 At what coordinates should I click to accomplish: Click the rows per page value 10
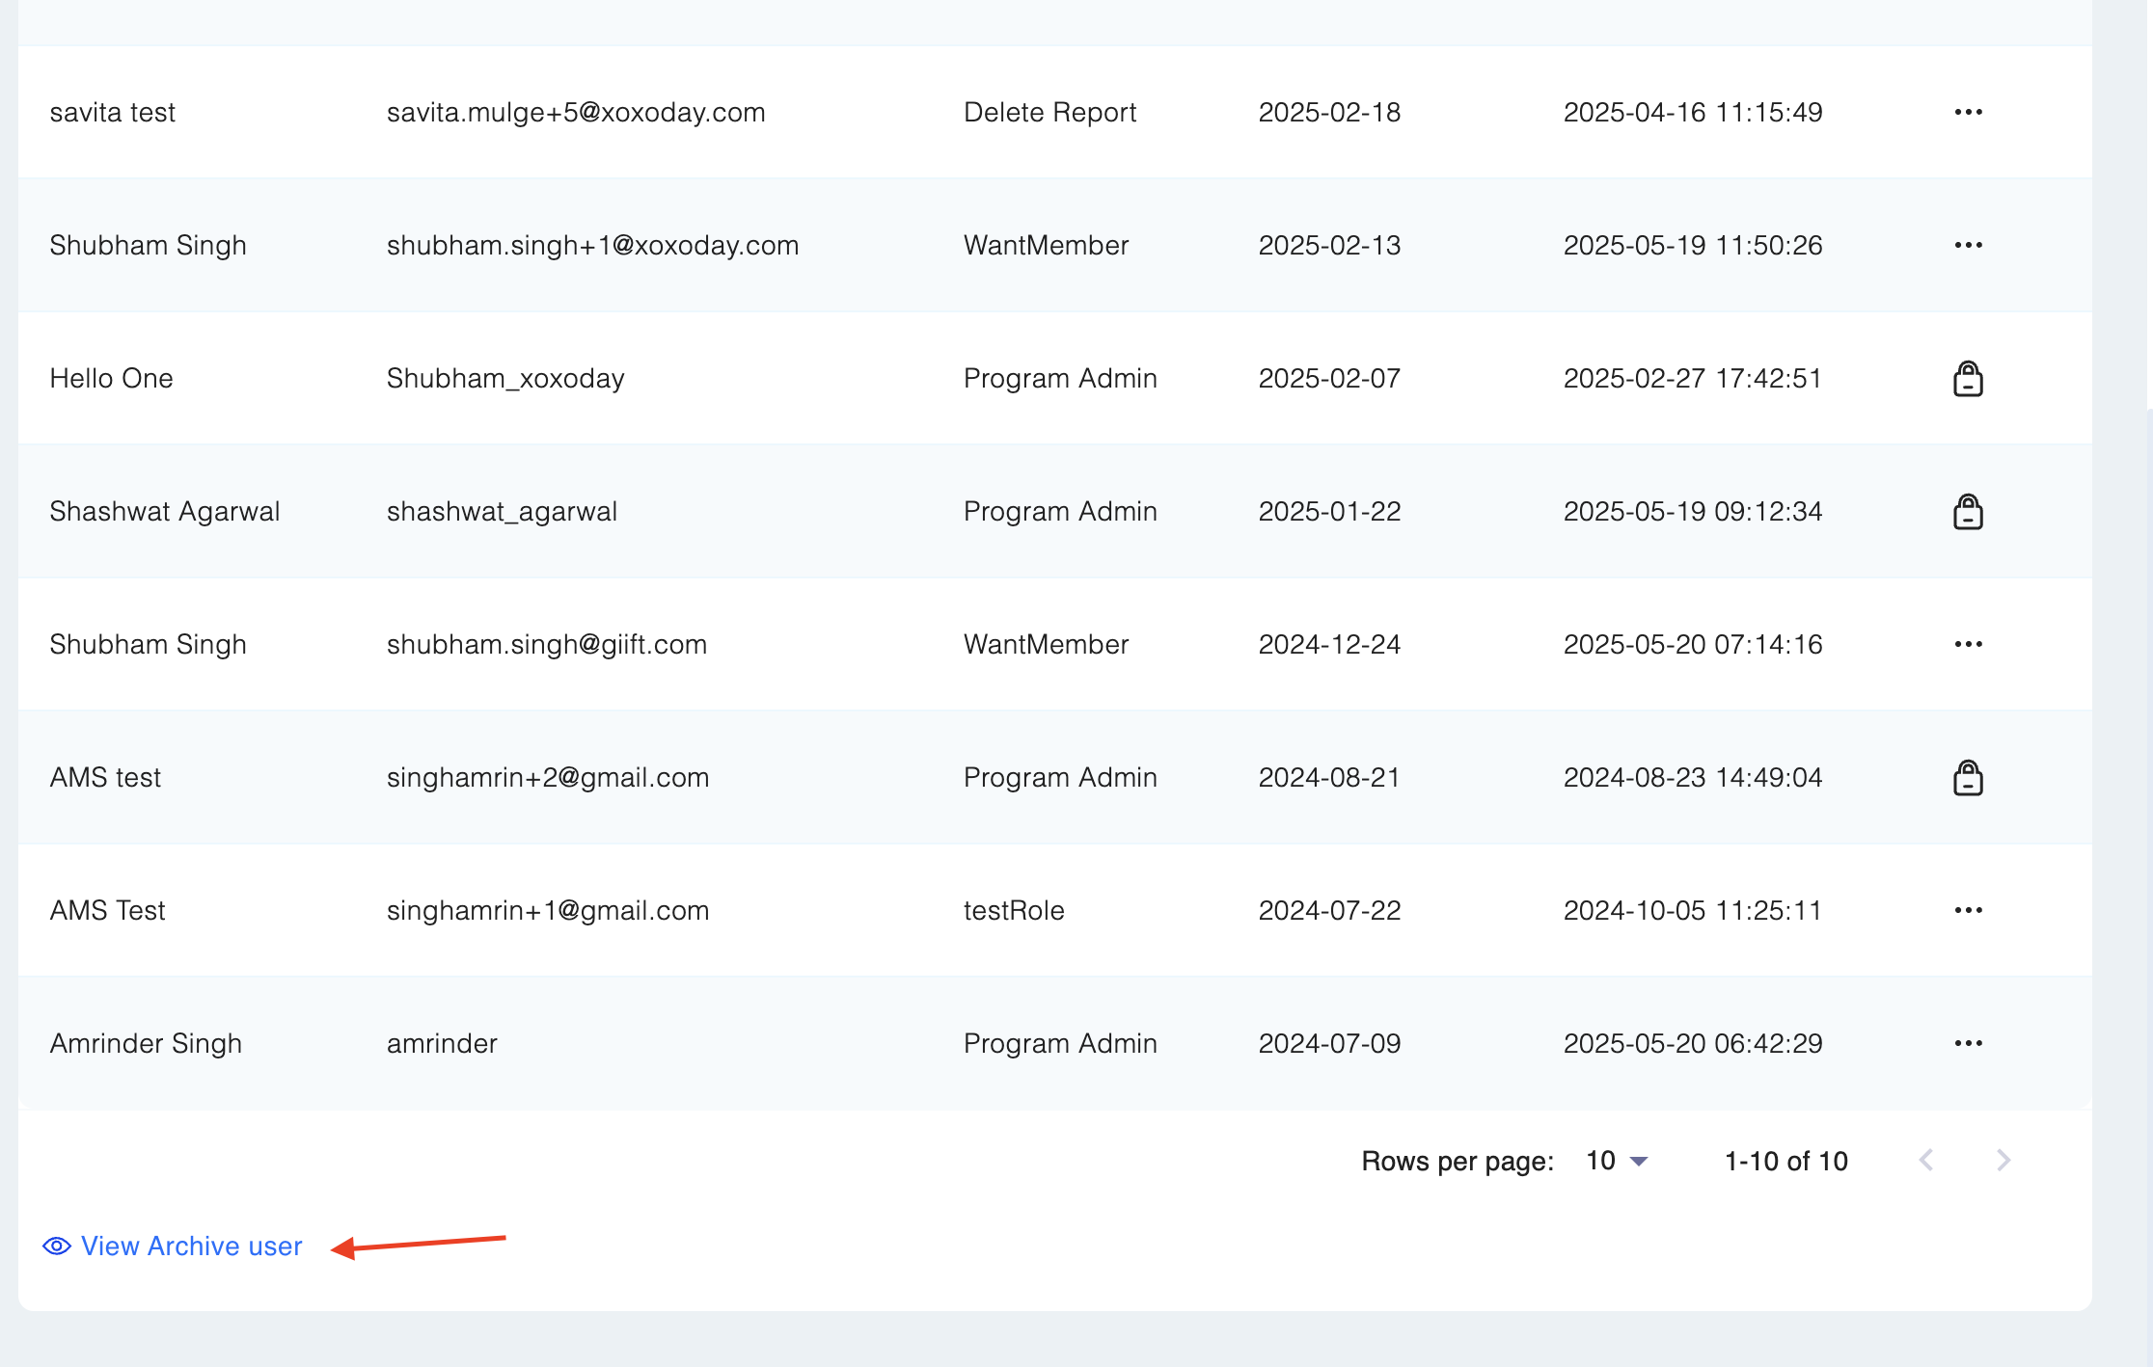pos(1600,1161)
